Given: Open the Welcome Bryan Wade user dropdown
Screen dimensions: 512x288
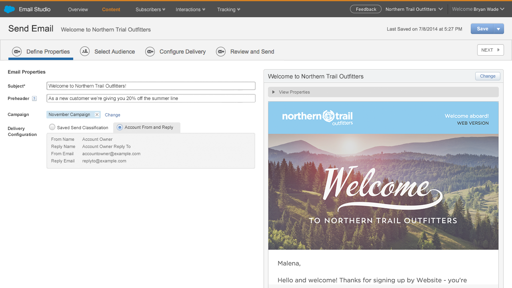Looking at the screenshot, I should (x=478, y=9).
